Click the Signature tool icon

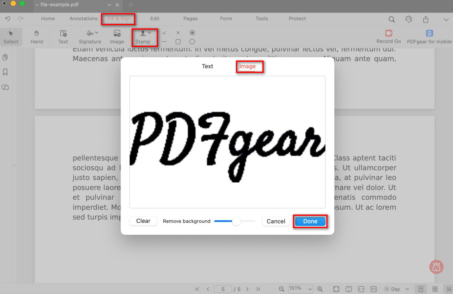point(90,33)
